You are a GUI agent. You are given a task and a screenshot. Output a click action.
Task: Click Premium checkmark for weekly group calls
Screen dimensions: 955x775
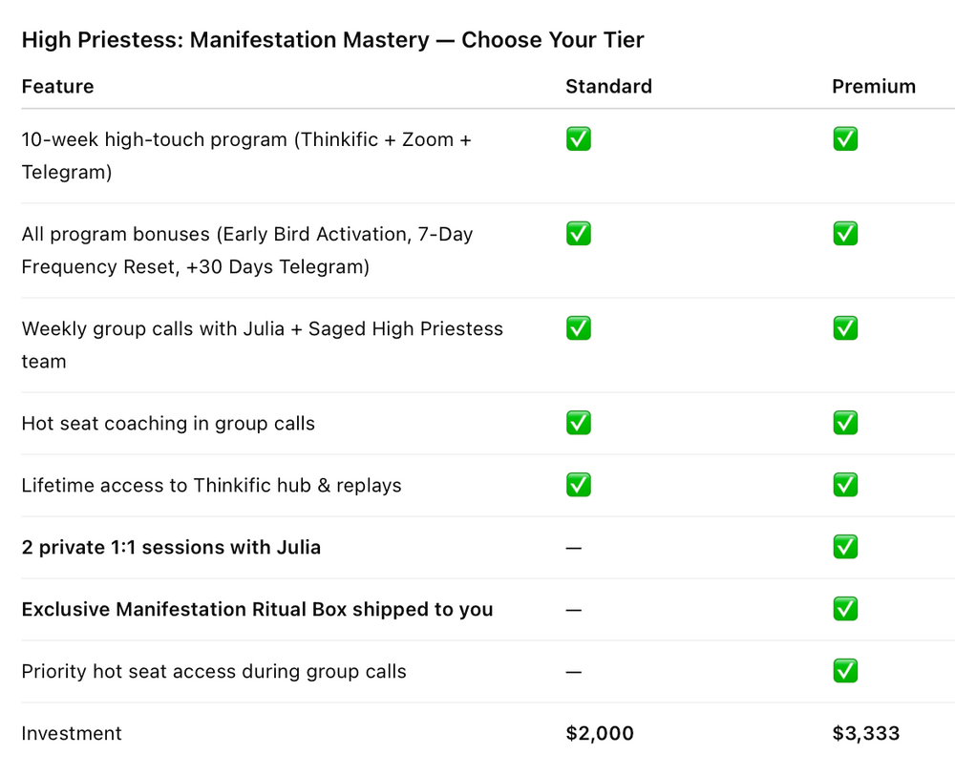tap(845, 328)
